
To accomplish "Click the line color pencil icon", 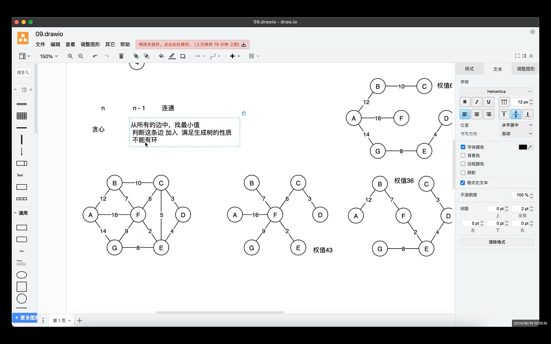I will pos(172,56).
